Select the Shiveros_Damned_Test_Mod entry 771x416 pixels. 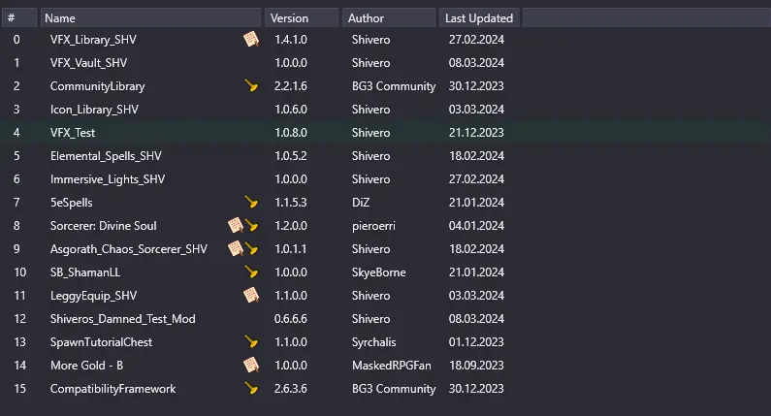(x=386, y=319)
